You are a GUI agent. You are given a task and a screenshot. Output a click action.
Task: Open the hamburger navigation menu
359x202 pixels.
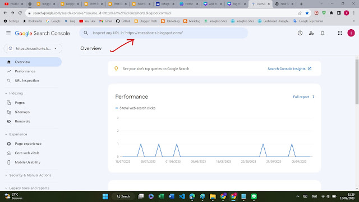click(x=8, y=33)
